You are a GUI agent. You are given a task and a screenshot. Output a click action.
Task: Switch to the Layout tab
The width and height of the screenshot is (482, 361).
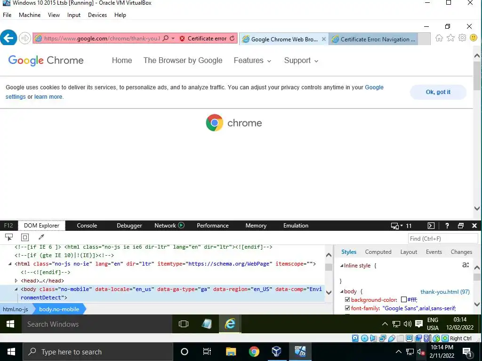tap(409, 252)
